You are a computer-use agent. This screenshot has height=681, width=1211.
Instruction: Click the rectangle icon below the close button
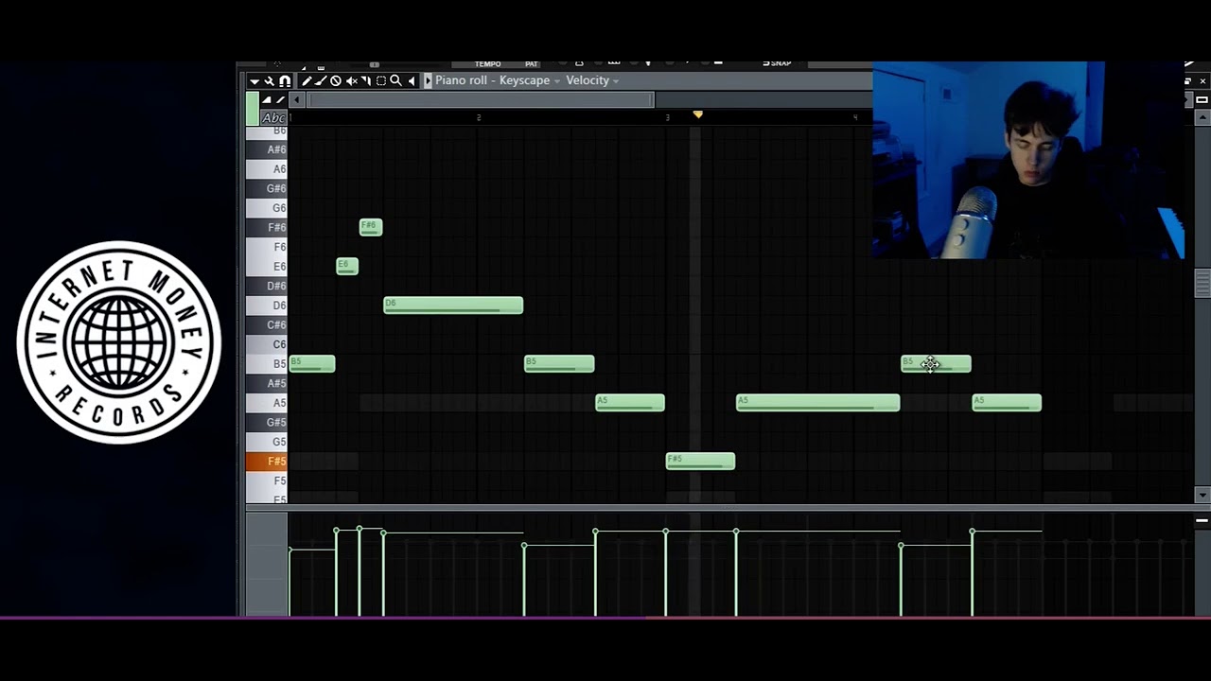pos(1202,99)
